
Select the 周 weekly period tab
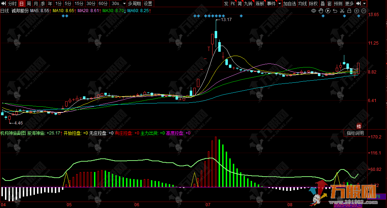(x=29, y=4)
